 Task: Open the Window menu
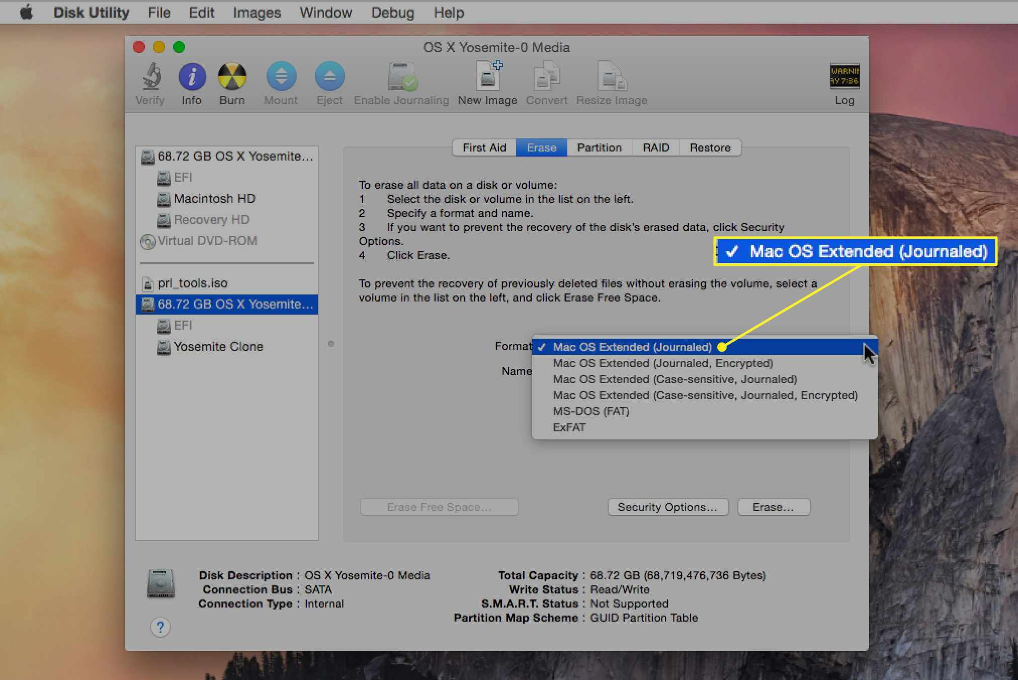326,12
